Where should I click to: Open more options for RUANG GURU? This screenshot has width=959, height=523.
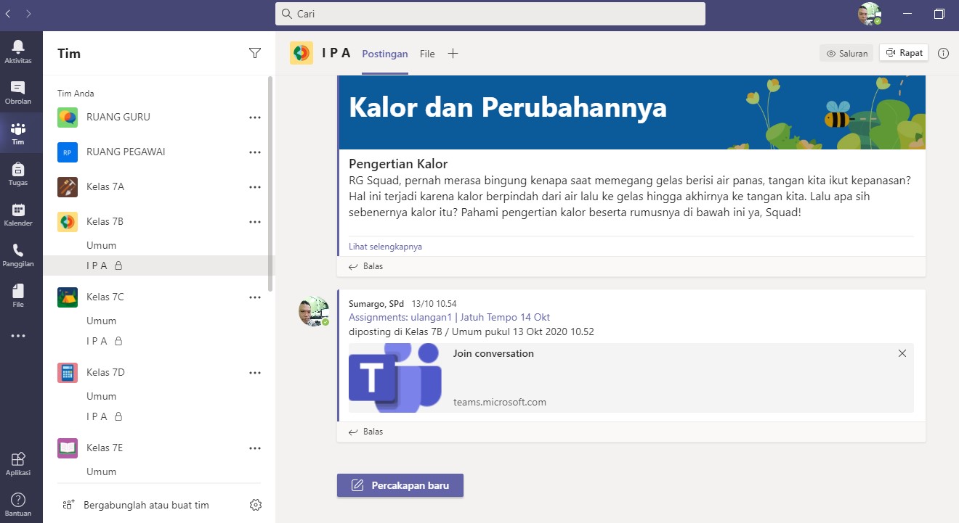(255, 118)
